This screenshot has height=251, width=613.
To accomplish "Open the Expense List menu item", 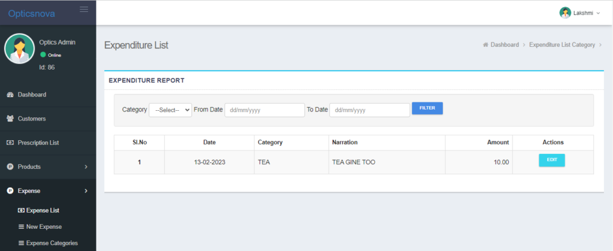I will point(39,210).
